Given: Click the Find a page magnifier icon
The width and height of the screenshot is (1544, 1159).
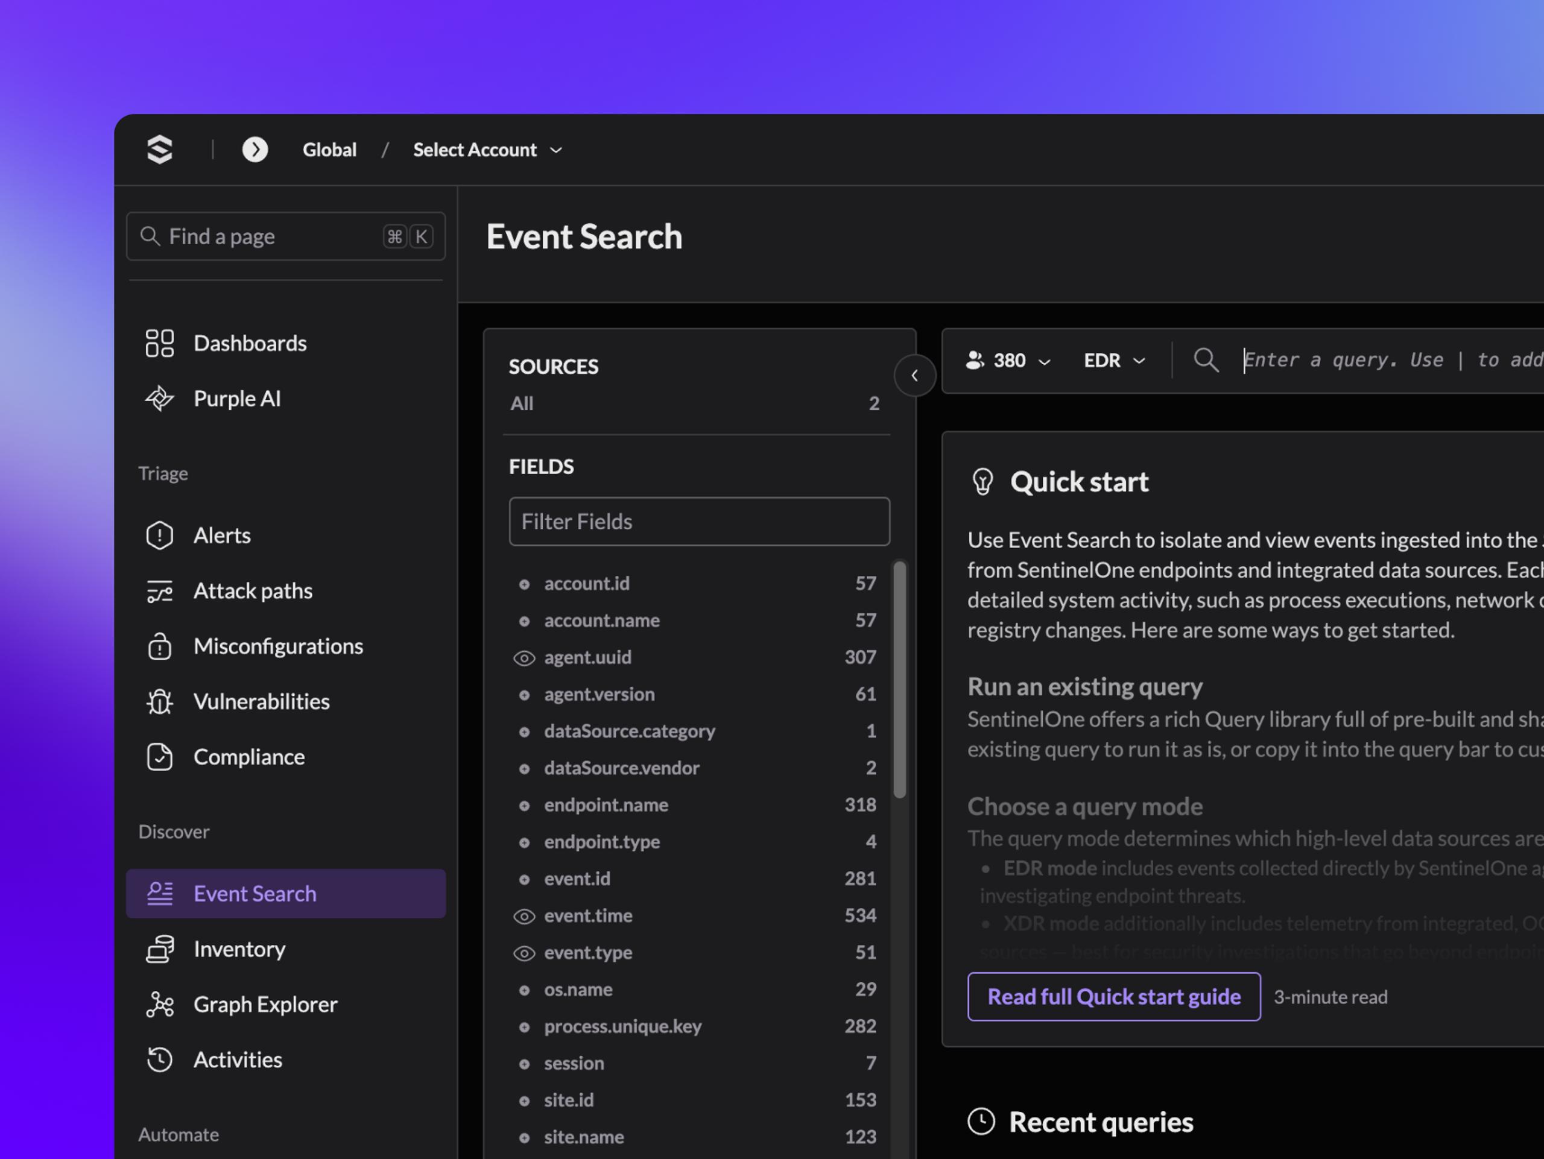Looking at the screenshot, I should (x=150, y=236).
